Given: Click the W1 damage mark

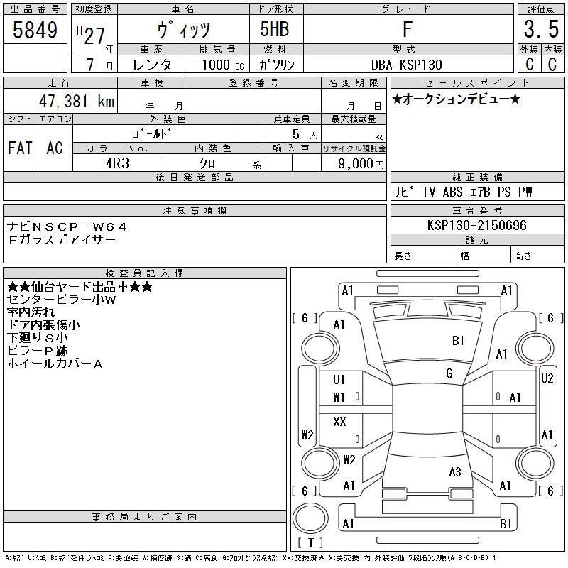Looking at the screenshot, I should [x=339, y=398].
